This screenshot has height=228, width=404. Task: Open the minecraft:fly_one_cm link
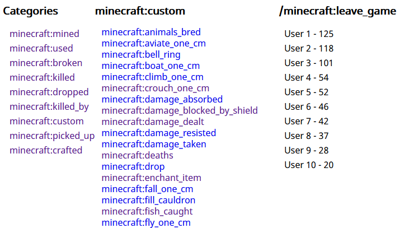[x=146, y=222]
